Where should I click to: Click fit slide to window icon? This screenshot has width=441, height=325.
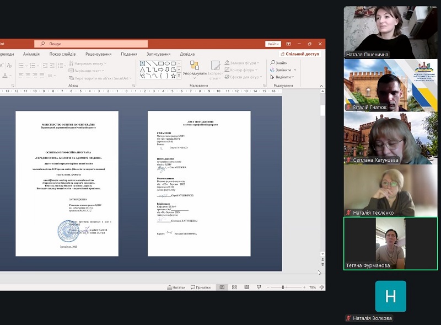point(321,287)
